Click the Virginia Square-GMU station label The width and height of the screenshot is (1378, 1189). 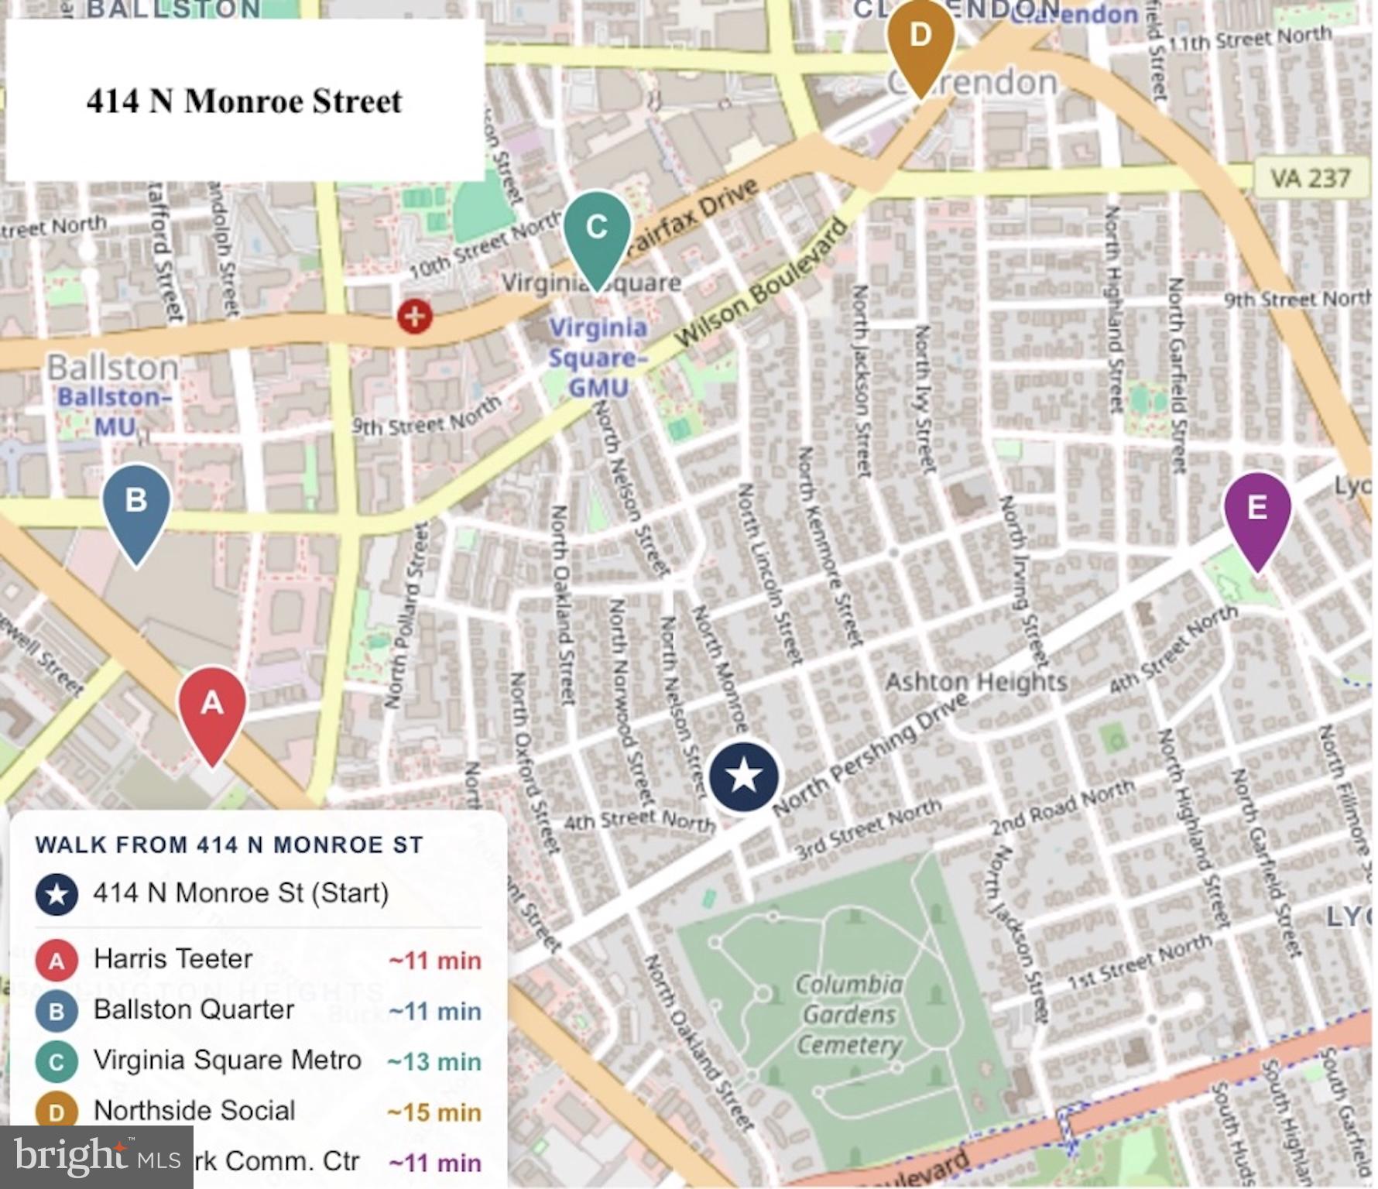(598, 358)
